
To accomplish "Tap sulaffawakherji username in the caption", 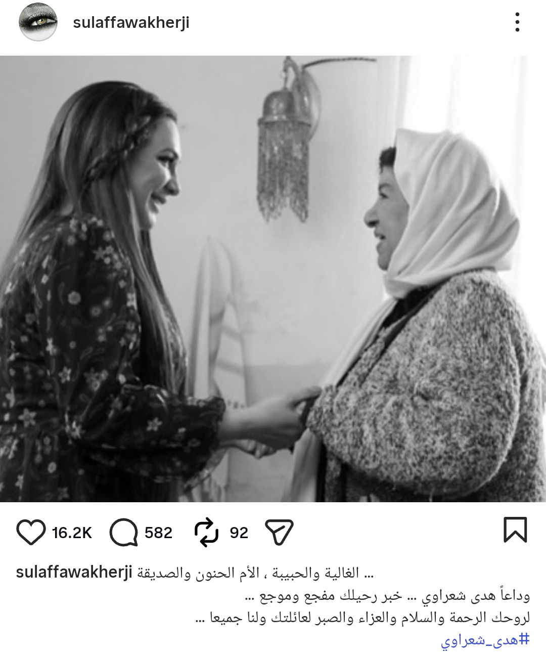I will click(x=74, y=573).
